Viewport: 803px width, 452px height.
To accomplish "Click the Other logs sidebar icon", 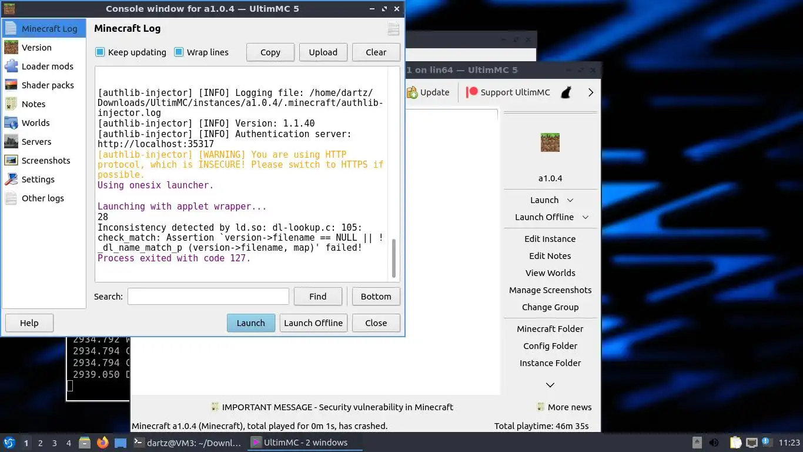I will click(11, 198).
